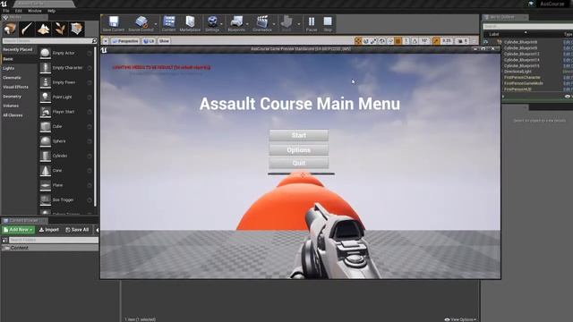The width and height of the screenshot is (573, 322).
Task: Click the Start button in game menu
Action: pos(298,135)
